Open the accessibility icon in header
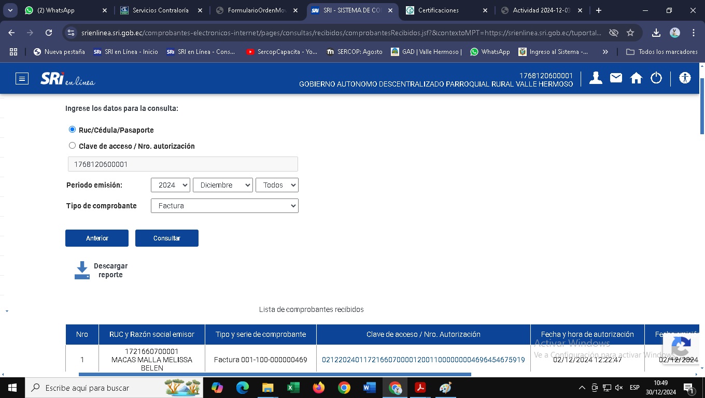705x398 pixels. tap(685, 78)
